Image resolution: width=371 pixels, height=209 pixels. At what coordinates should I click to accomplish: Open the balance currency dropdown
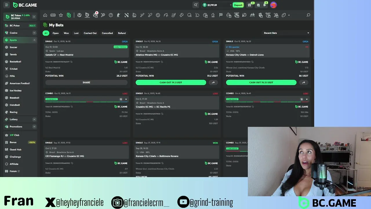[x=231, y=5]
